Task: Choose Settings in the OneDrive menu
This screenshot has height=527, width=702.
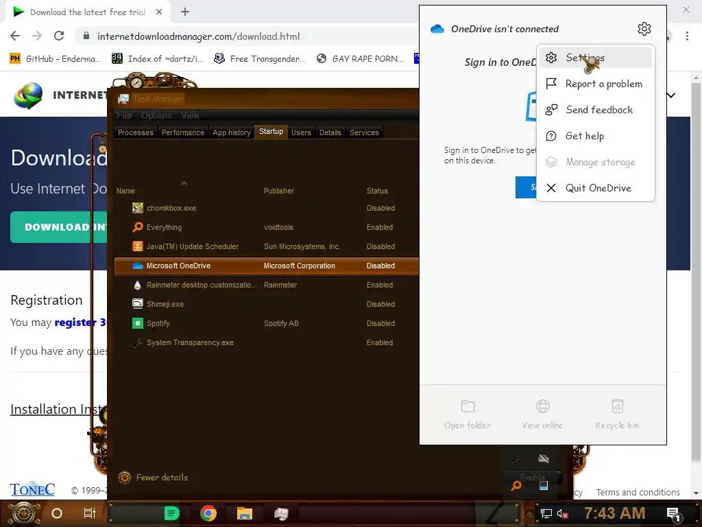Action: click(596, 58)
